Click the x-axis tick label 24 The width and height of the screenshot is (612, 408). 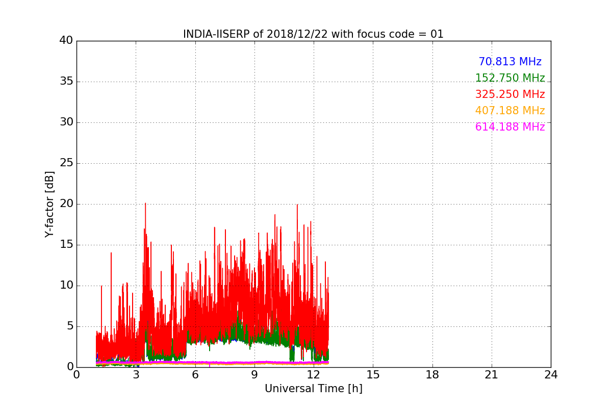[x=551, y=375]
